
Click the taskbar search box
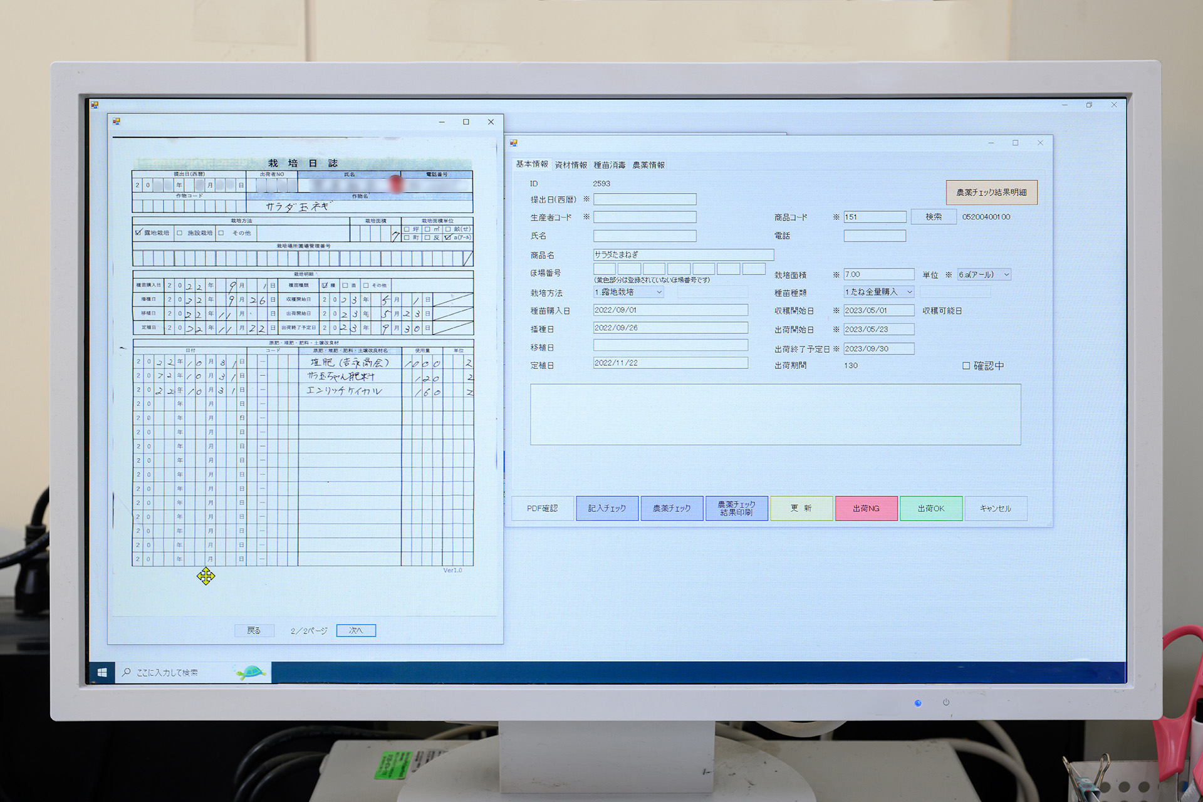pos(193,672)
